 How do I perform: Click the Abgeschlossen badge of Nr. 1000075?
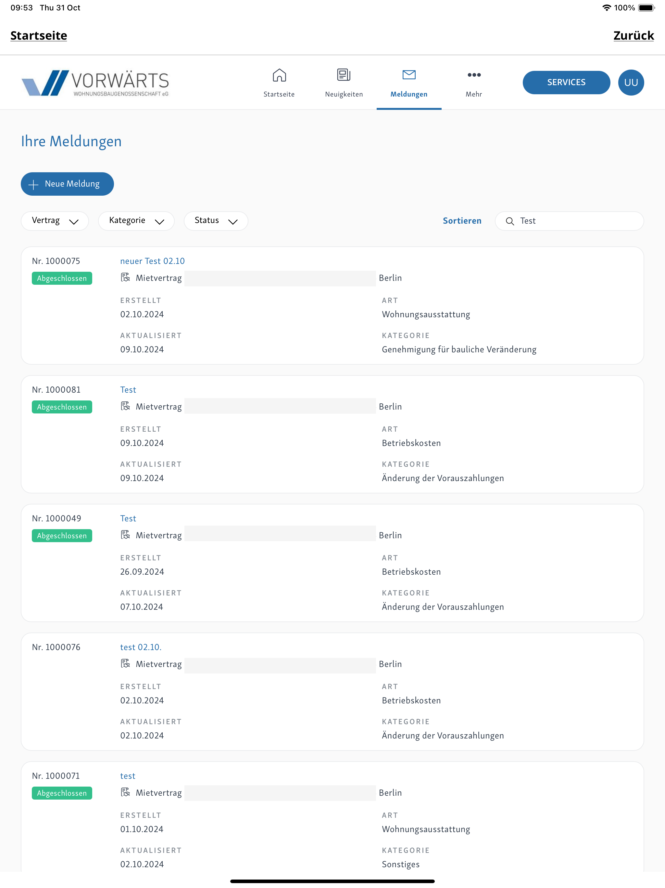coord(62,278)
